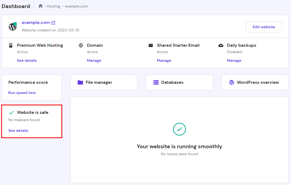Click the Databases stack icon

156,82
